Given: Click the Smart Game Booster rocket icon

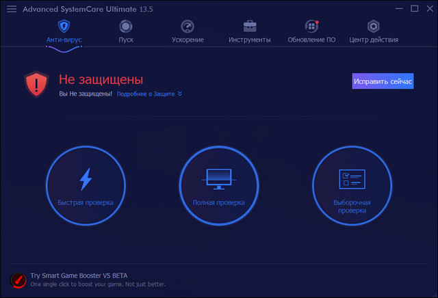Looking at the screenshot, I should click(18, 280).
